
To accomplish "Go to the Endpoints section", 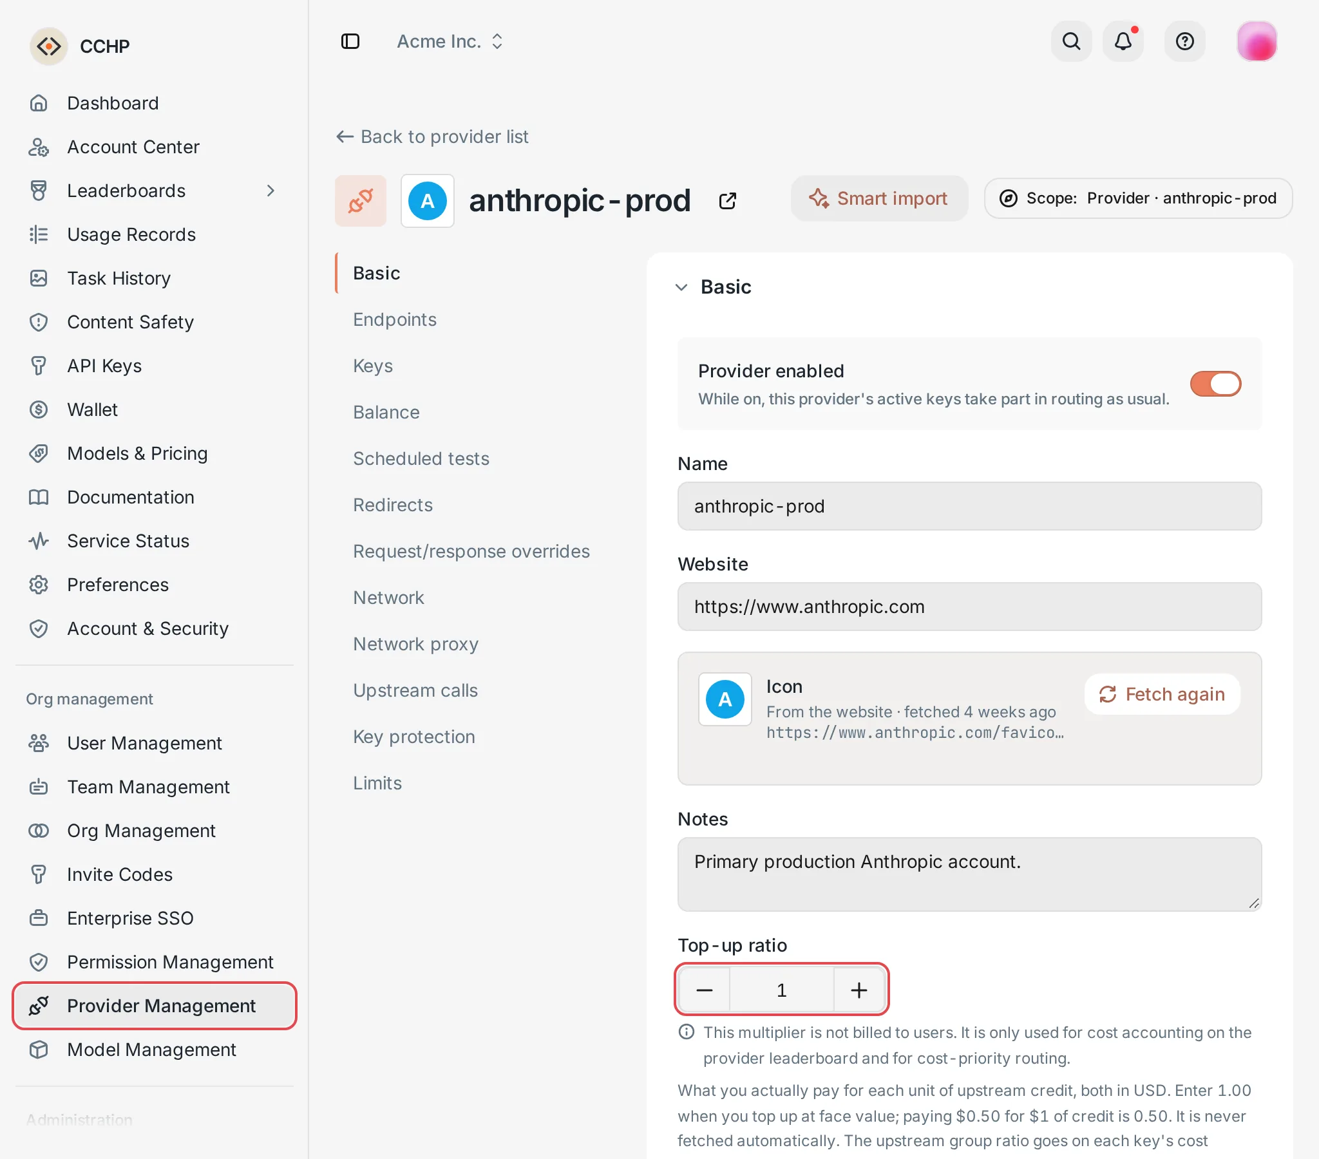I will tap(394, 319).
